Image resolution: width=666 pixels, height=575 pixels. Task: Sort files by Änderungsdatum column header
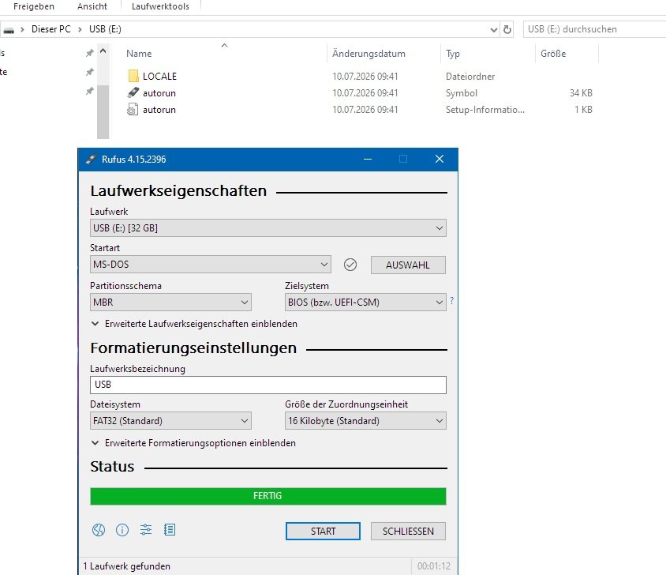point(369,54)
